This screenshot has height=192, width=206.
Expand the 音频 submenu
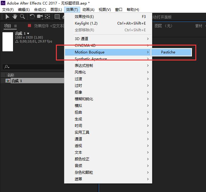[x=108, y=166]
